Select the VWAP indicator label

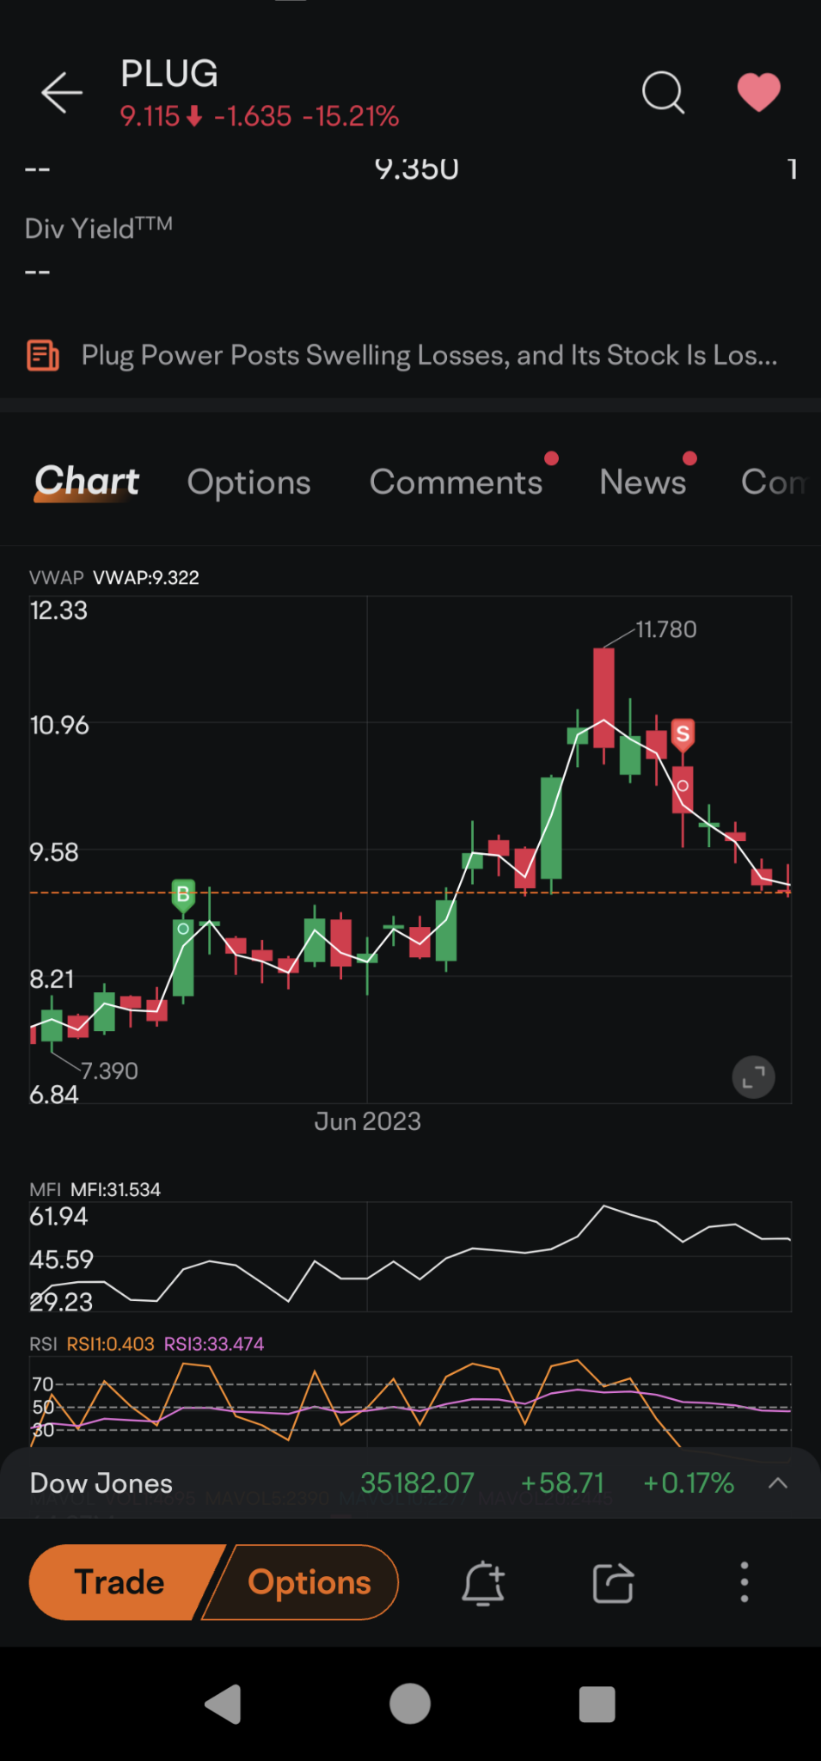tap(57, 578)
